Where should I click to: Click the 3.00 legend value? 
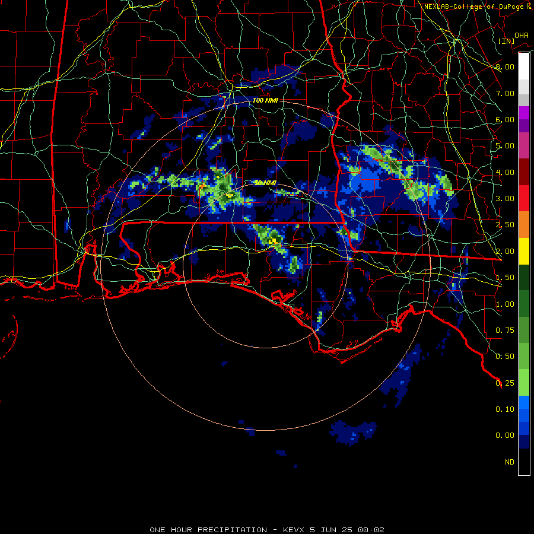tap(505, 199)
